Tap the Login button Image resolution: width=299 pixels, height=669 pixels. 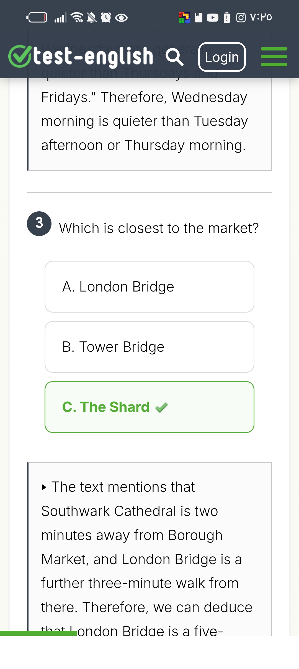(x=222, y=57)
